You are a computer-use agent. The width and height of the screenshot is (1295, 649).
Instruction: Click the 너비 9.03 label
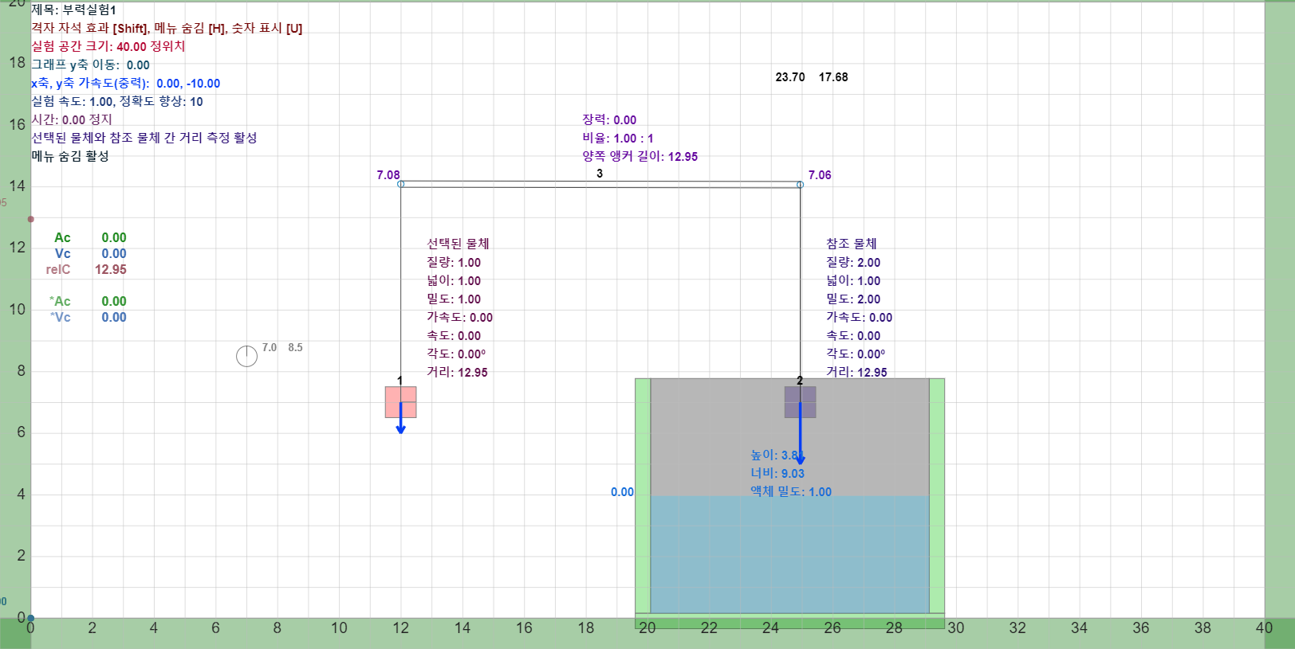(777, 473)
